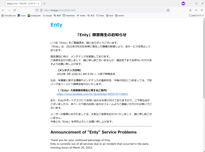
Task: Go forward to the next page
Action: (9, 10)
